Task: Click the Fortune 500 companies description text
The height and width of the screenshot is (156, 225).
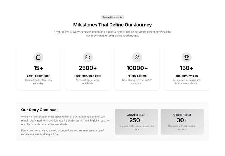Action: click(137, 82)
